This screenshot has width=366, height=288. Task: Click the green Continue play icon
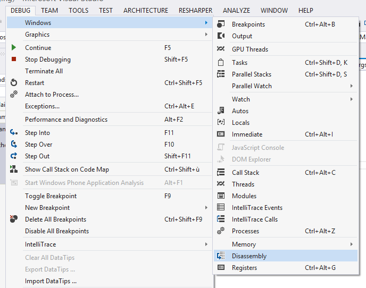[x=14, y=48]
